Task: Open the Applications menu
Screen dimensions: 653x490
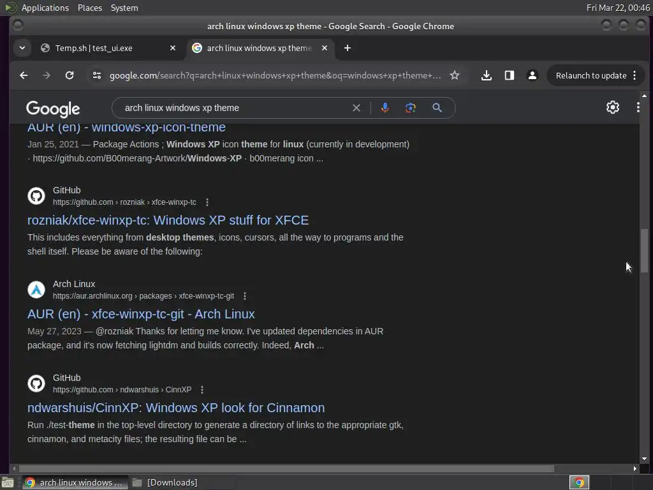Action: [x=45, y=8]
